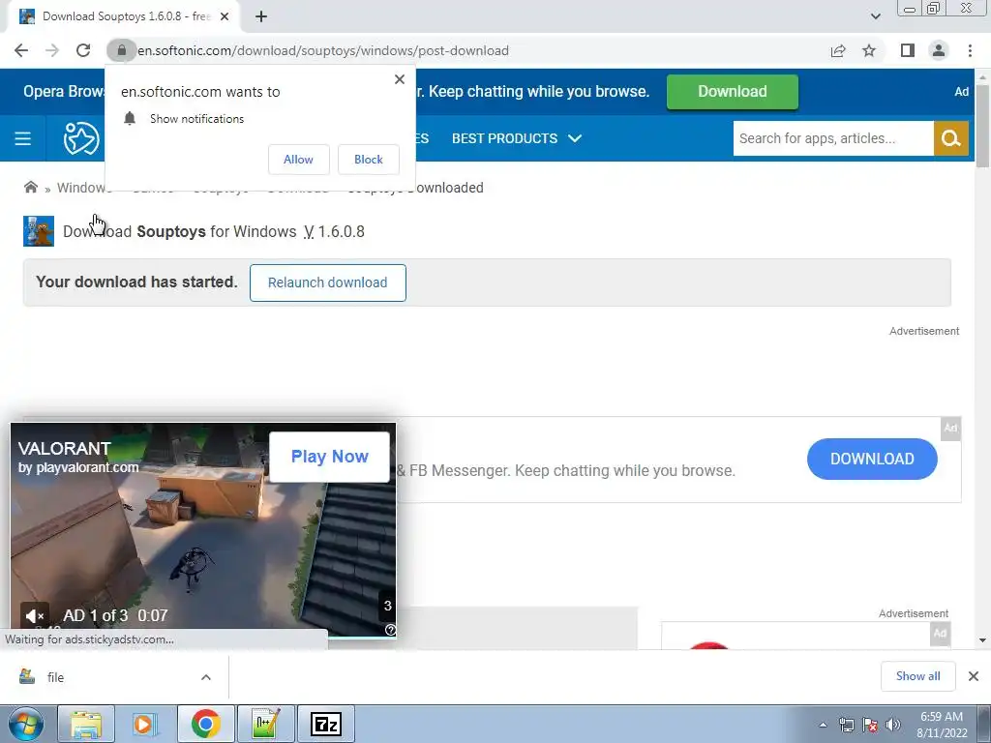Screen dimensions: 991x743
Task: Submit search with the magnifier button
Action: tap(951, 138)
